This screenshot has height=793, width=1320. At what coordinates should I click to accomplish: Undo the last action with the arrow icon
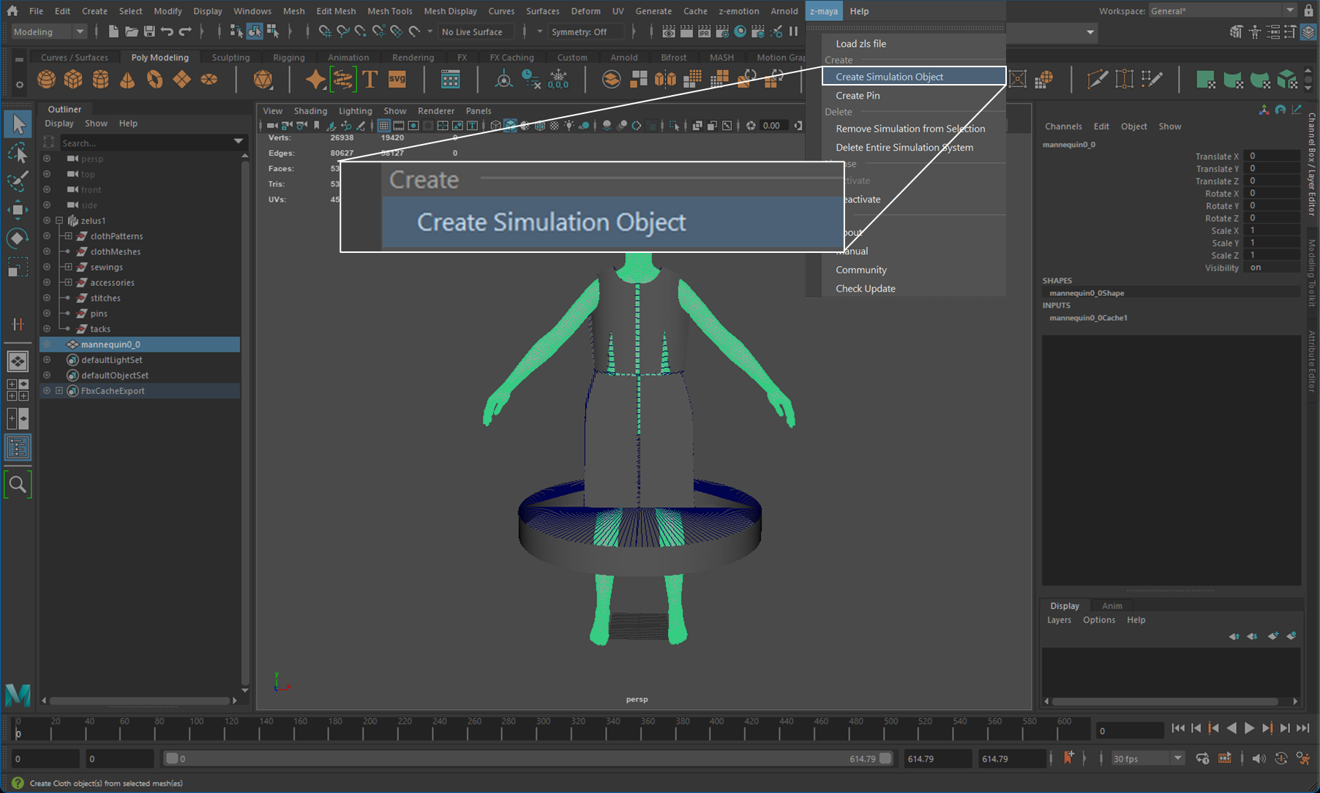[168, 31]
